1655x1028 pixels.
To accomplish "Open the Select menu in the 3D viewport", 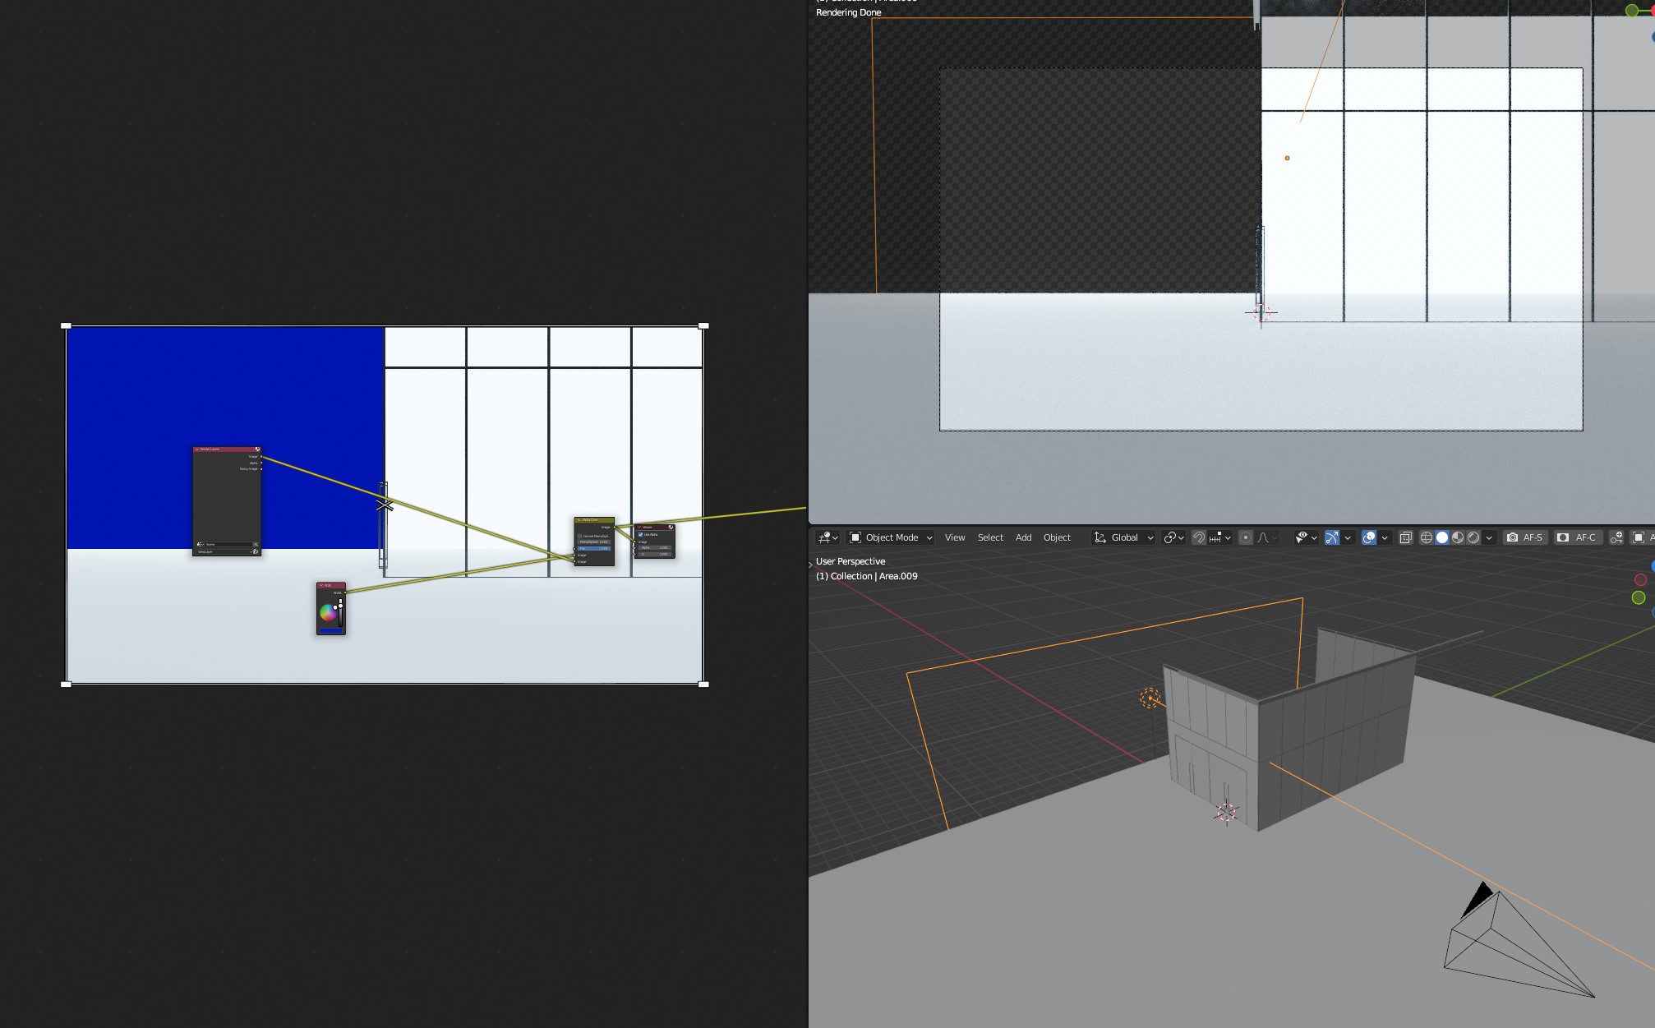I will [990, 537].
